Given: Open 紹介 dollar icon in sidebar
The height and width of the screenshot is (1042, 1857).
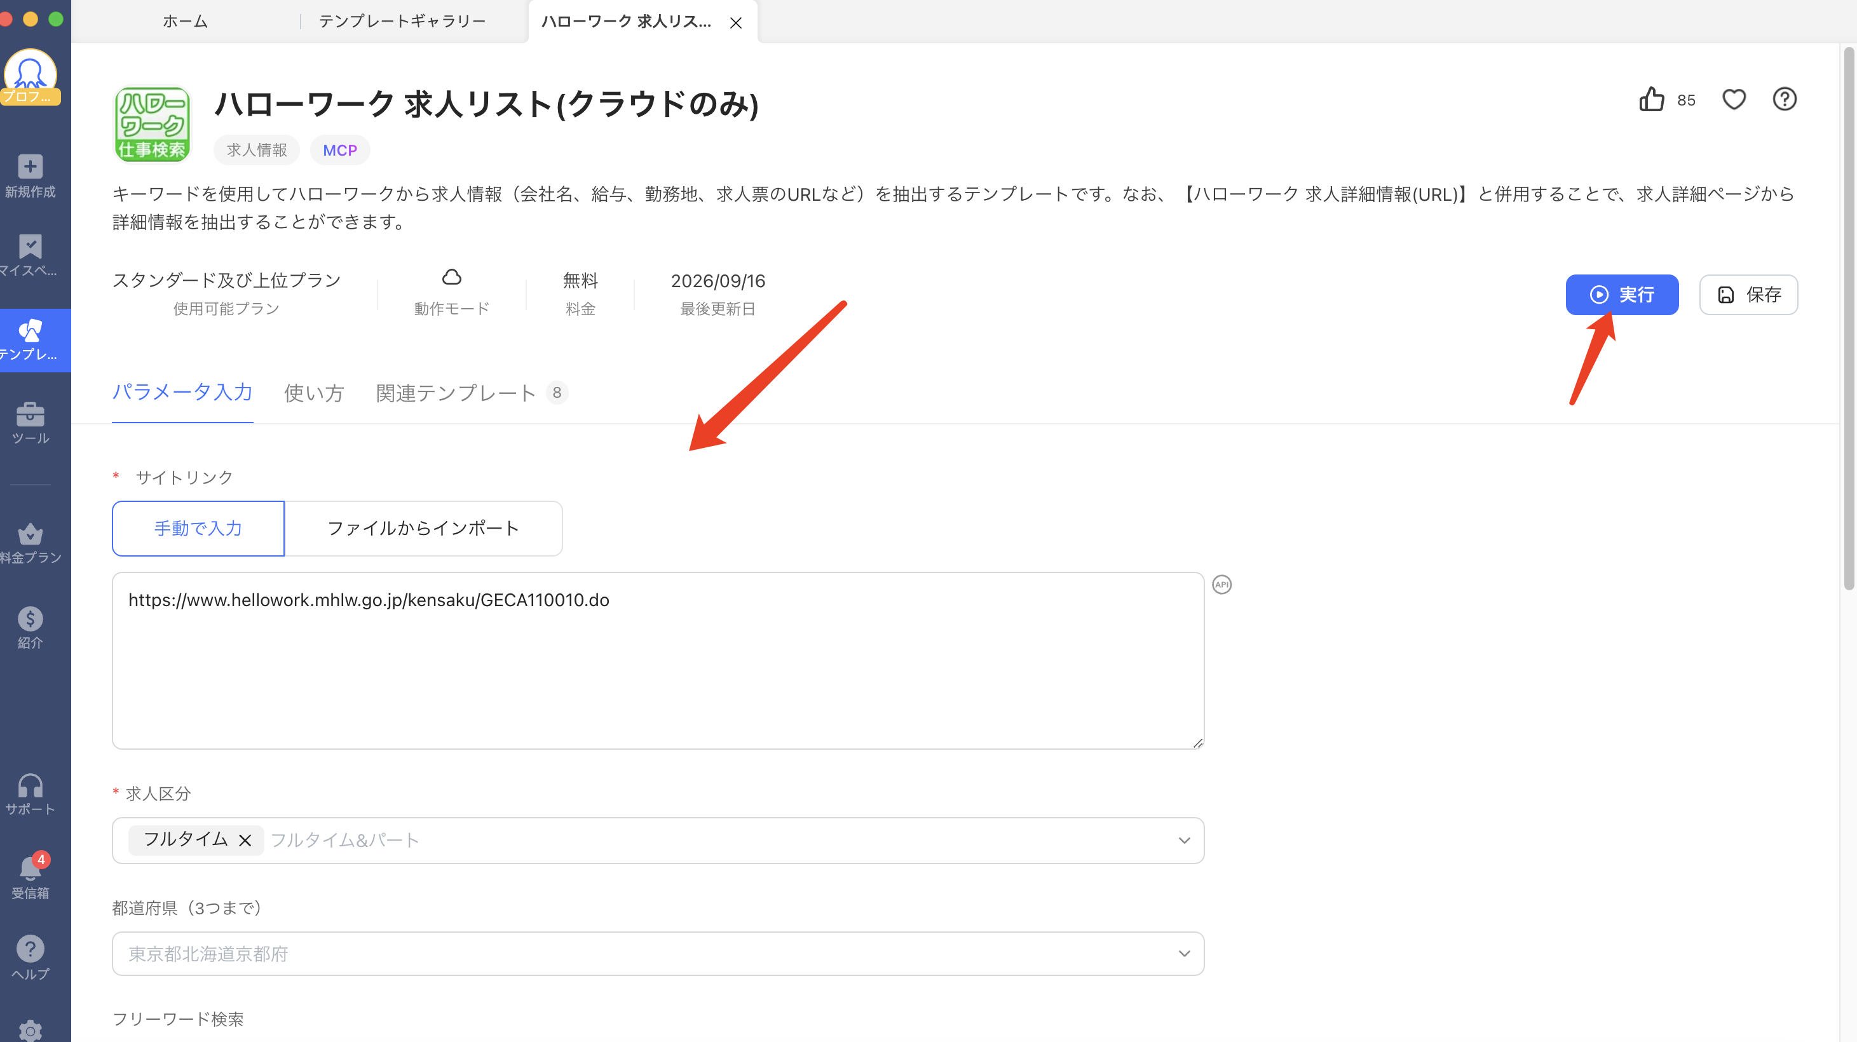Looking at the screenshot, I should click(x=31, y=618).
